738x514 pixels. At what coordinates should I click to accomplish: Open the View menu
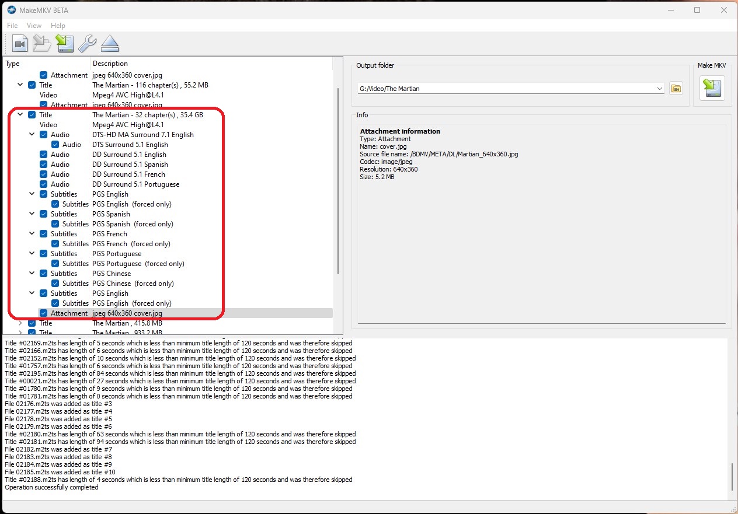[34, 26]
